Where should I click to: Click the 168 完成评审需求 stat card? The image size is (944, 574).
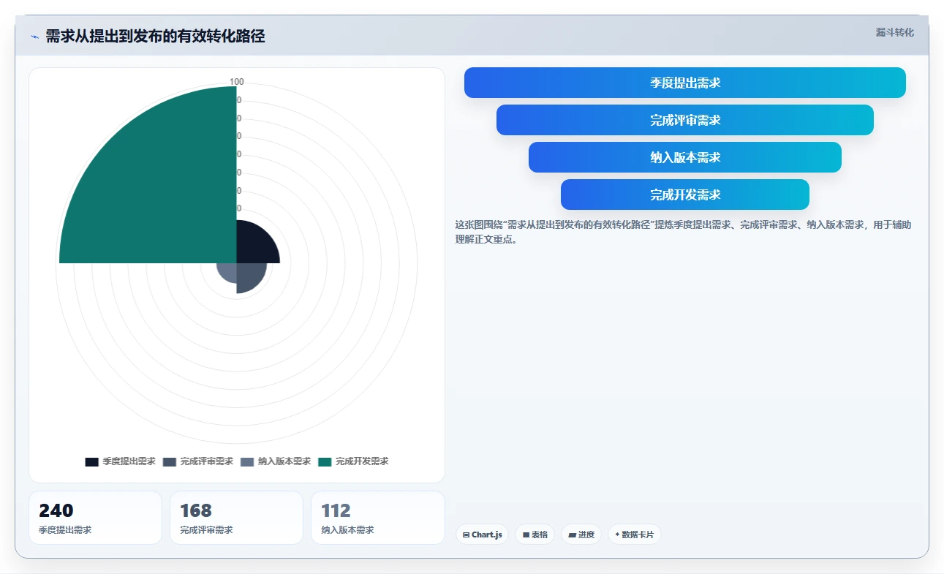(236, 518)
